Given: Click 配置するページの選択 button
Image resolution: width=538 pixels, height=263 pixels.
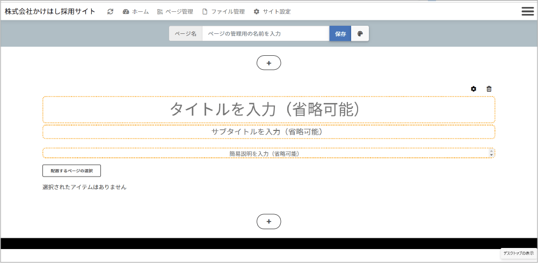Looking at the screenshot, I should pos(72,171).
